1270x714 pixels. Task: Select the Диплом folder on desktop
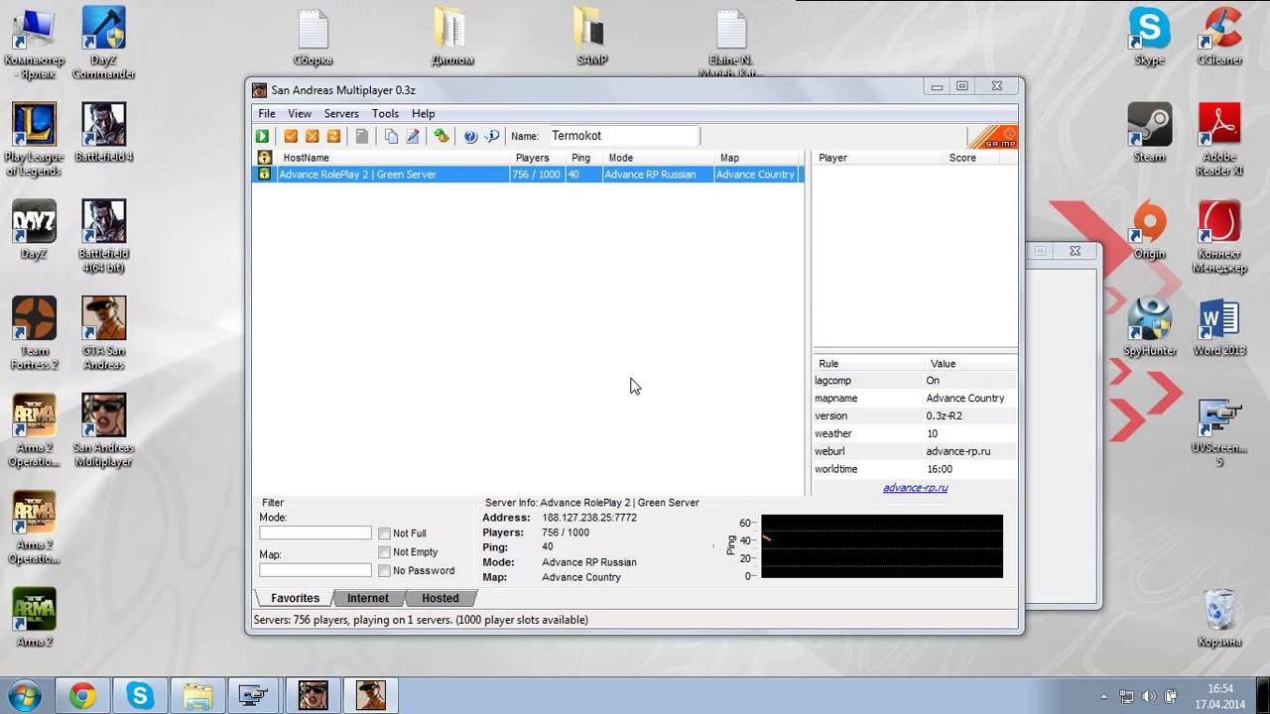click(452, 37)
